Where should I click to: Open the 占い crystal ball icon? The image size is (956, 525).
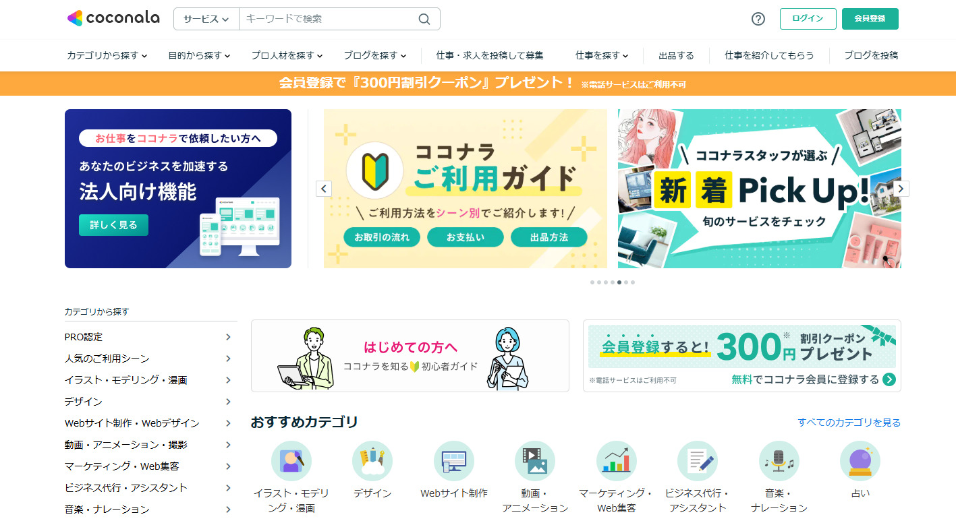point(860,461)
